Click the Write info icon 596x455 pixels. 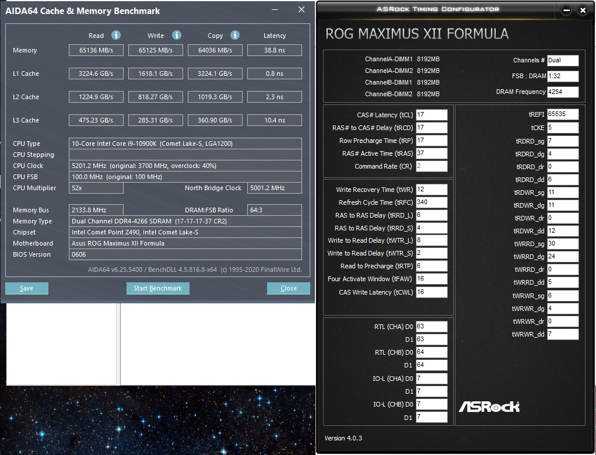click(x=176, y=36)
